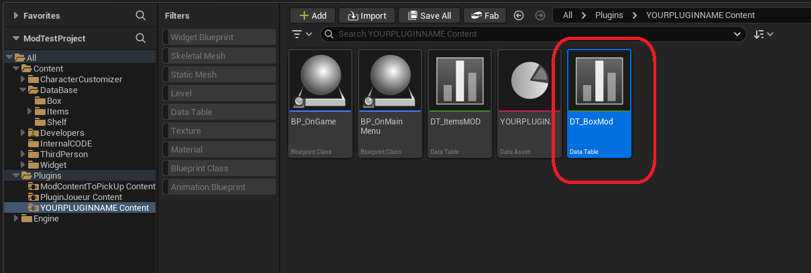Toggle the Level filter
811x273 pixels.
pos(220,94)
